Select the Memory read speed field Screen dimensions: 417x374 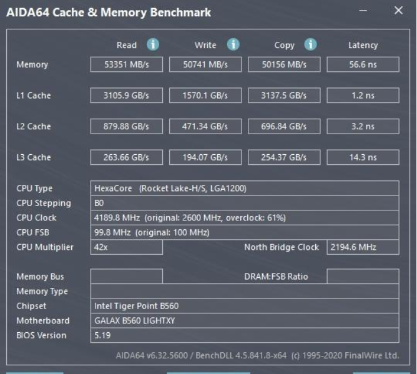(127, 64)
